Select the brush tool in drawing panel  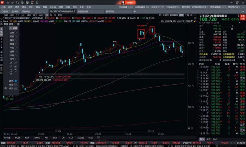pos(11,63)
